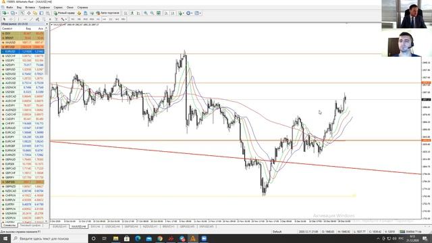The image size is (432, 243).
Task: Open the BRENT,H1 chart tab
Action: [x=168, y=227]
